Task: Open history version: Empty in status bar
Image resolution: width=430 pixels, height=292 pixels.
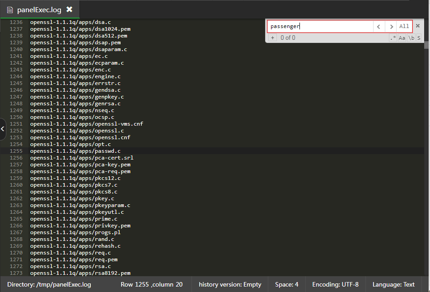Action: (x=230, y=284)
